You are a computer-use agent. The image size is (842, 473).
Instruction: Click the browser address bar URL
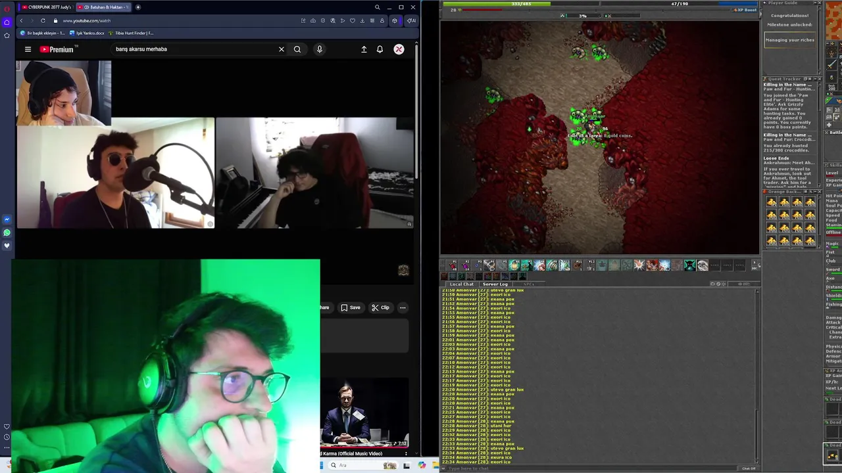point(86,20)
